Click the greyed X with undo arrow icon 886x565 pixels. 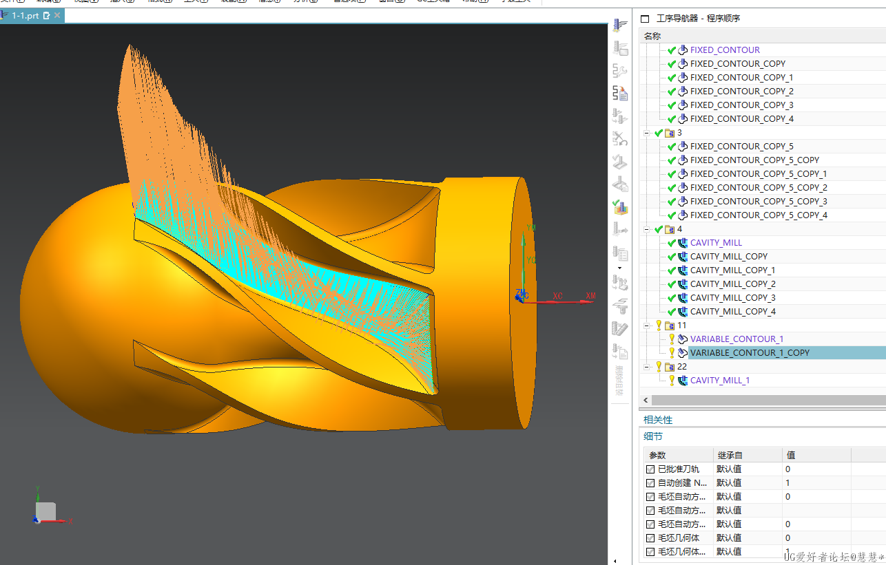click(x=620, y=139)
